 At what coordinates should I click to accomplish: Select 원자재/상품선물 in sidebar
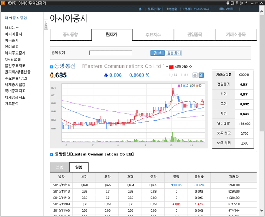coord(18,72)
